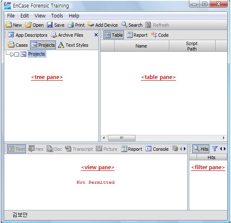Save using the floppy disk icon
231x223 pixels.
point(50,25)
